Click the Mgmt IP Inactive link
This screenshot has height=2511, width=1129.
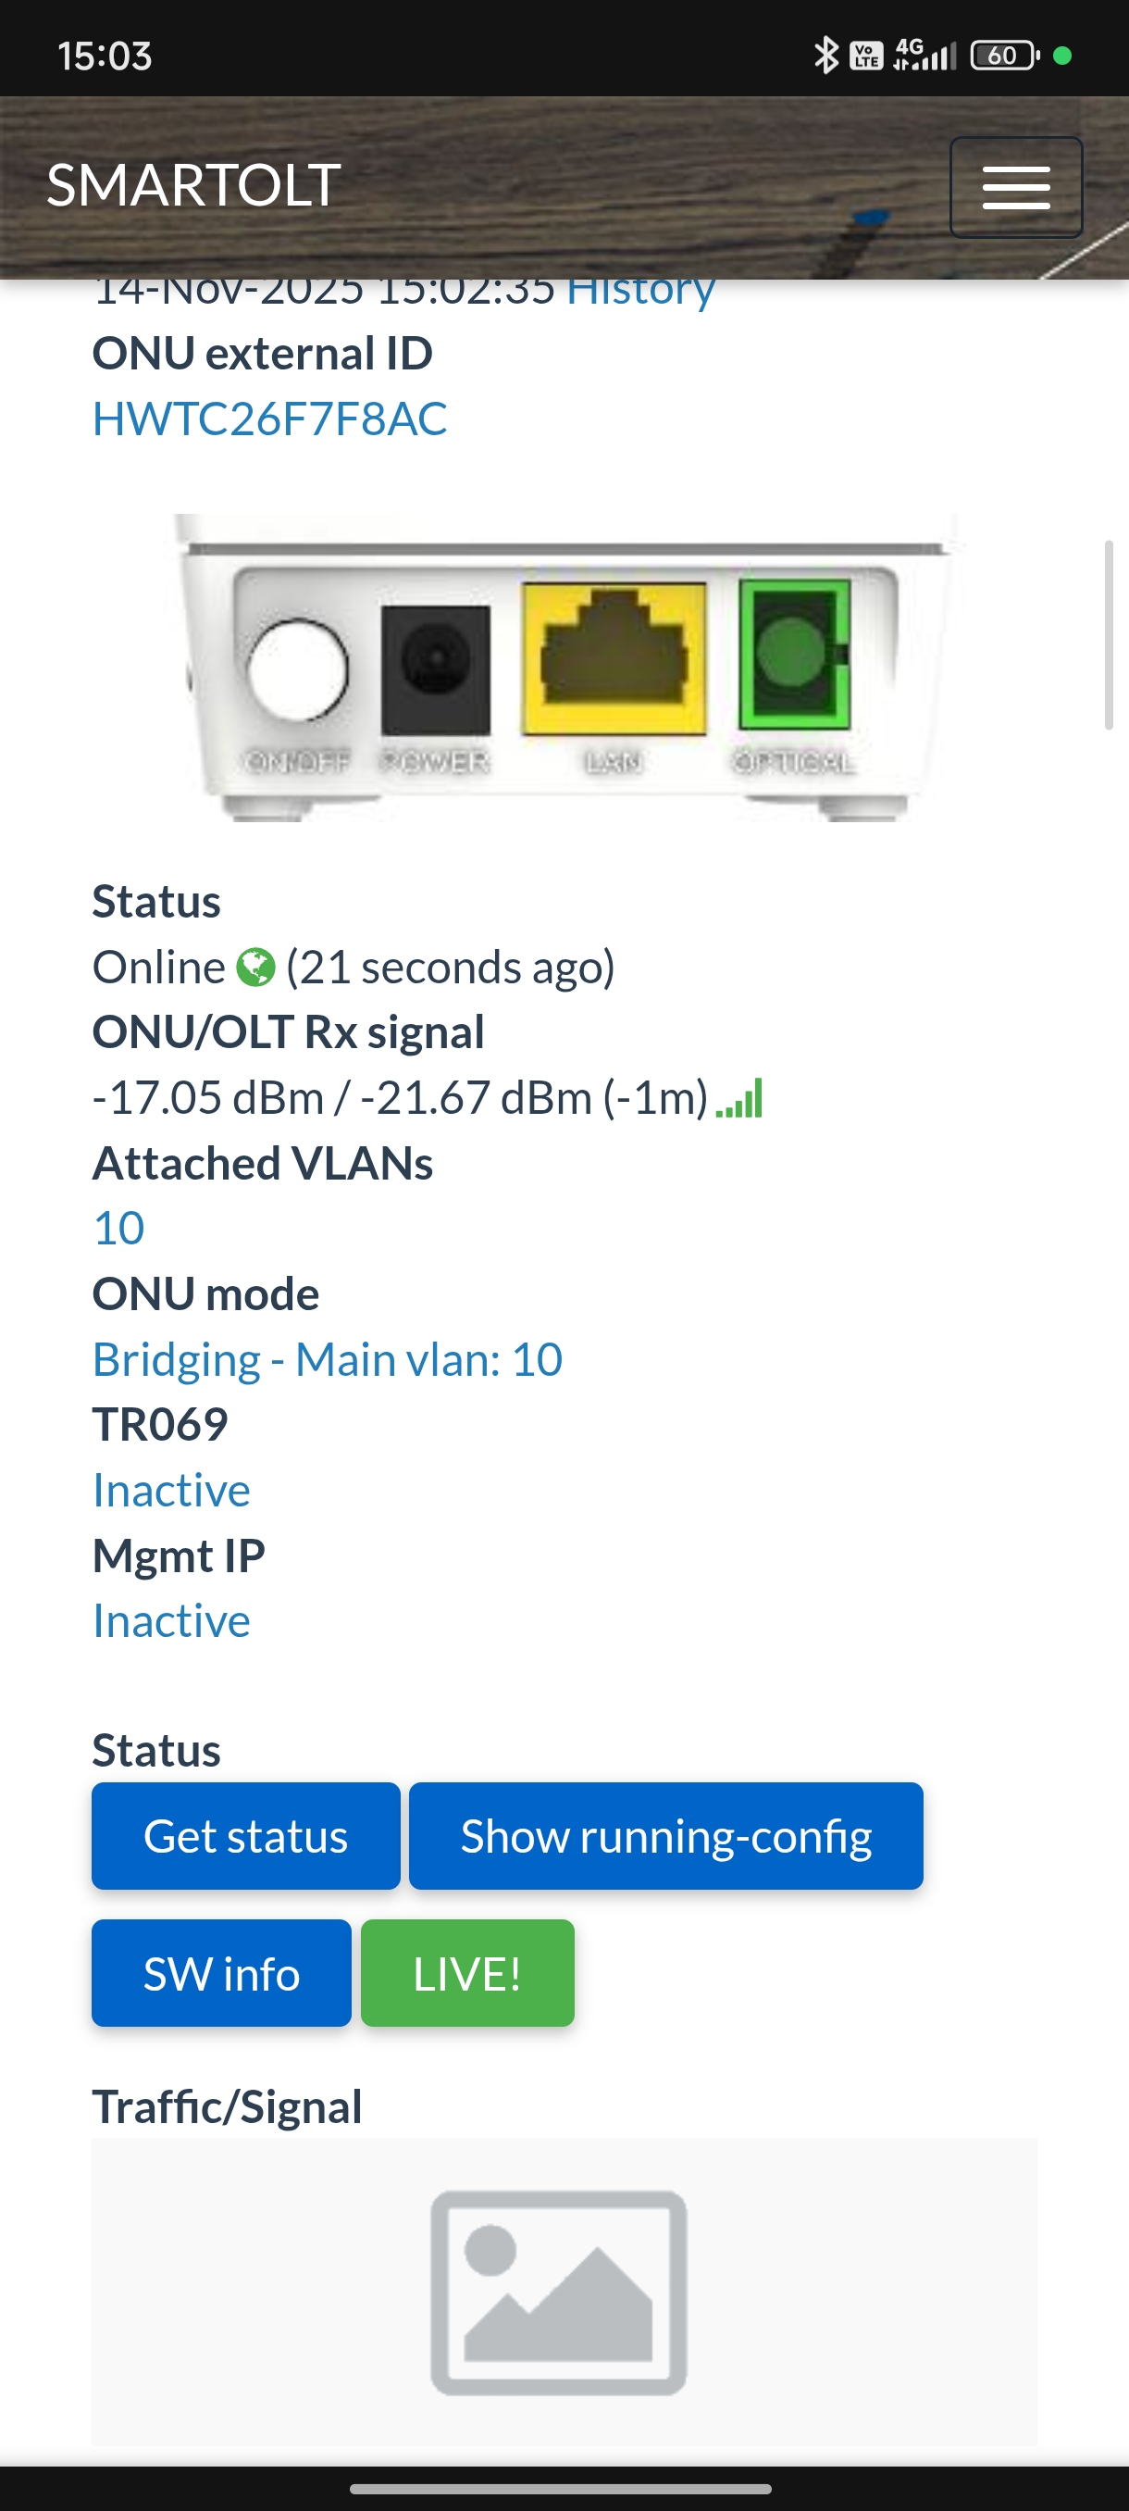tap(171, 1621)
